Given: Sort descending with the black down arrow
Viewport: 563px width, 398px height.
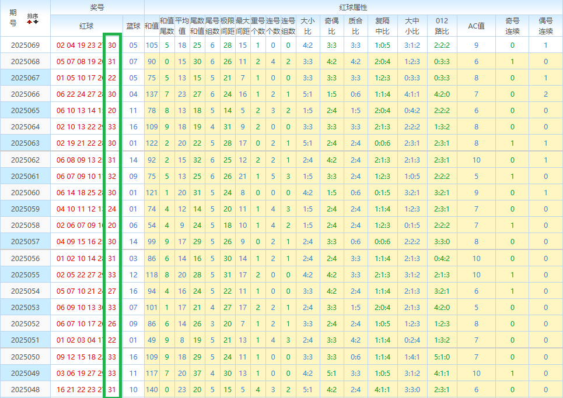Looking at the screenshot, I should pyautogui.click(x=36, y=22).
